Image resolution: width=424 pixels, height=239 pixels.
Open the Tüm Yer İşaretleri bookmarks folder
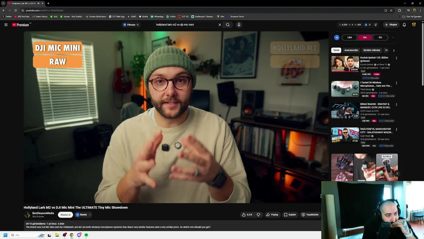pyautogui.click(x=412, y=17)
